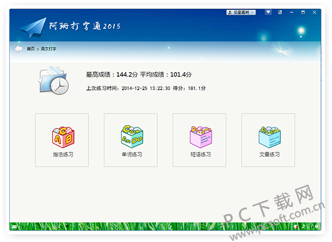The width and height of the screenshot is (332, 242).
Task: Open settings gear in bottom bar
Action: 316,226
